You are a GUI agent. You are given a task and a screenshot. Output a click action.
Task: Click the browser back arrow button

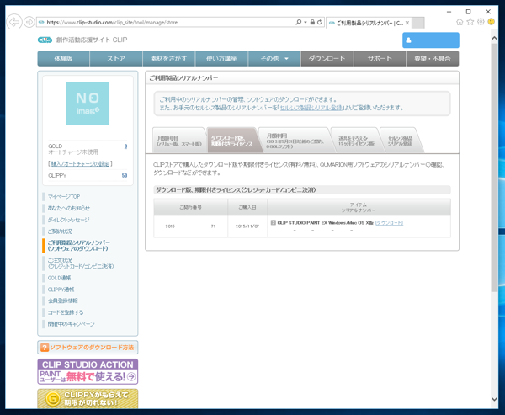tap(14, 22)
